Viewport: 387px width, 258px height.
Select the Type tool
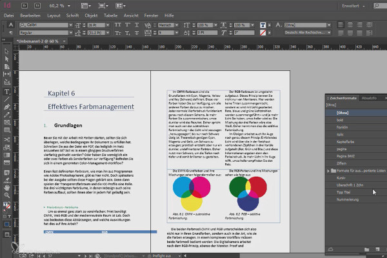click(6, 92)
